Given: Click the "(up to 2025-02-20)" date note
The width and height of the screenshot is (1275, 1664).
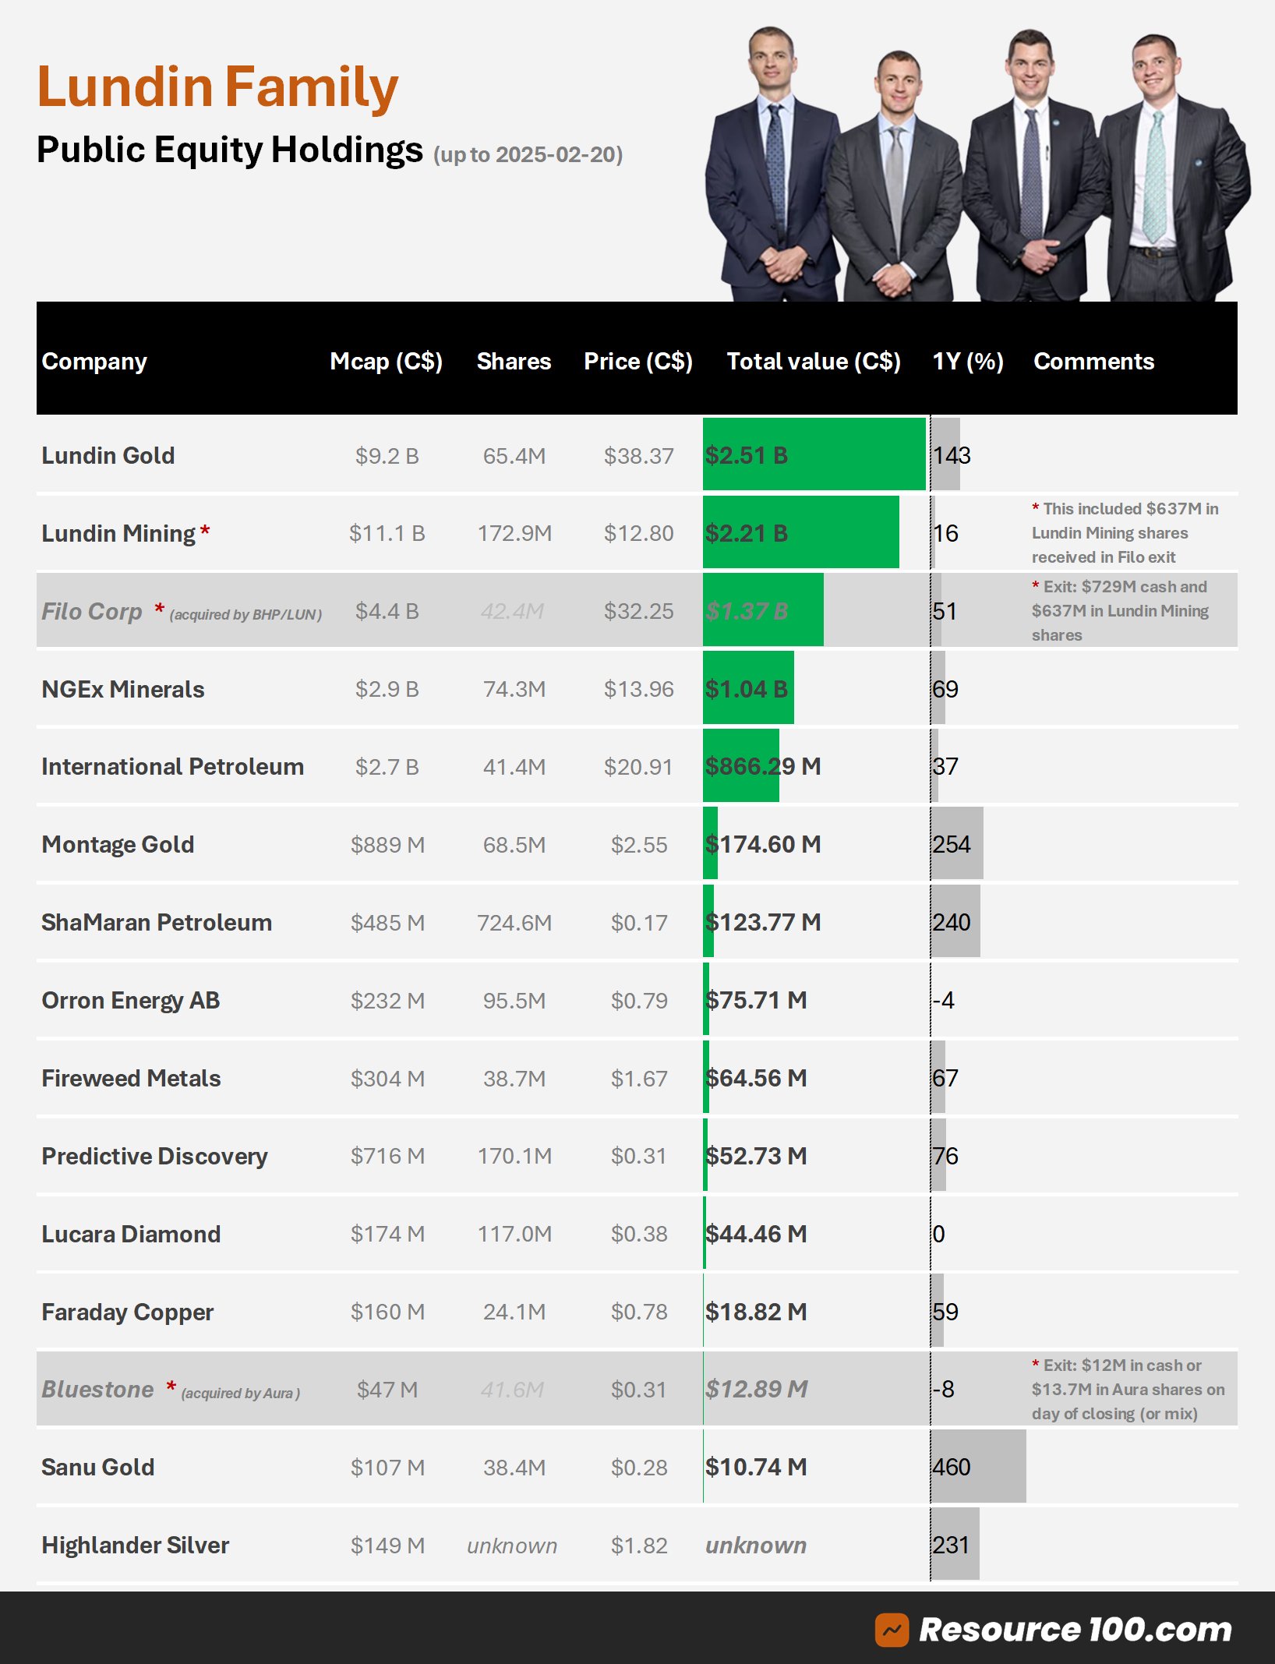Looking at the screenshot, I should coord(528,154).
